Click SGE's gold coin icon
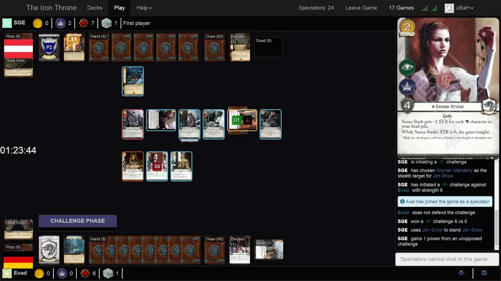 point(38,23)
